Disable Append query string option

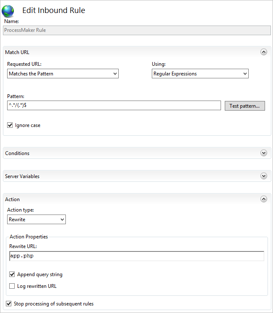coord(12,274)
